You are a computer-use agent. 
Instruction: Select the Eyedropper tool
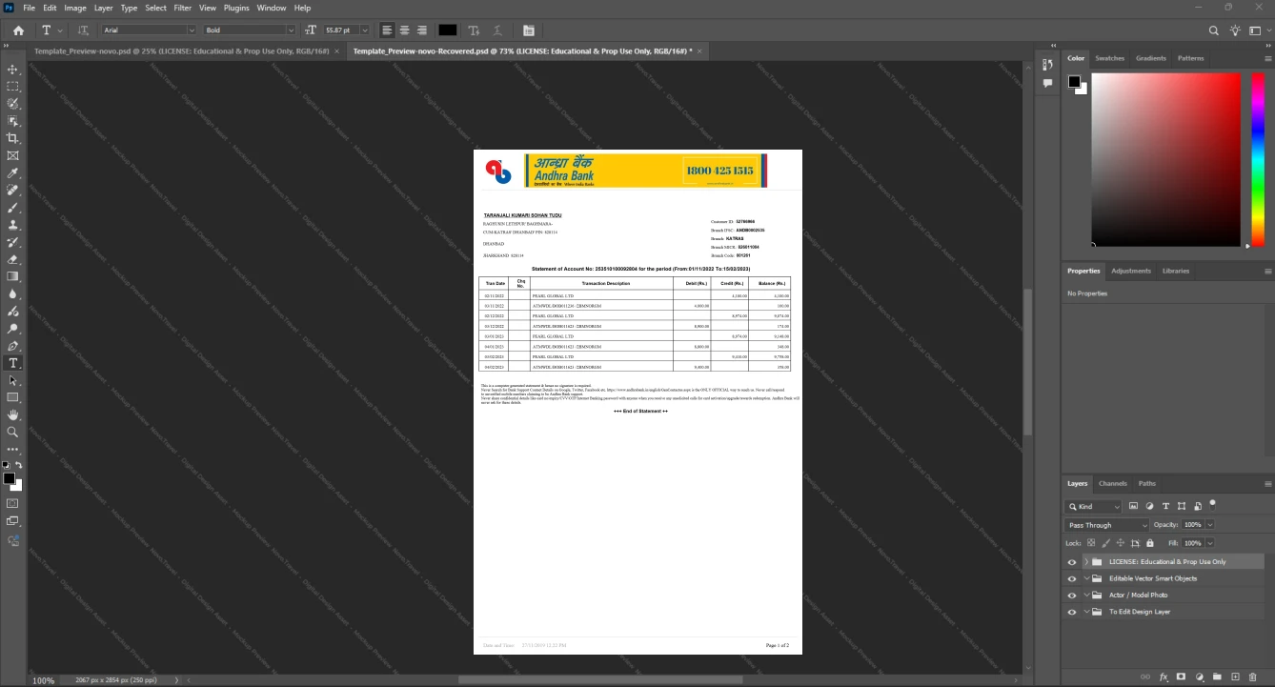[x=12, y=173]
